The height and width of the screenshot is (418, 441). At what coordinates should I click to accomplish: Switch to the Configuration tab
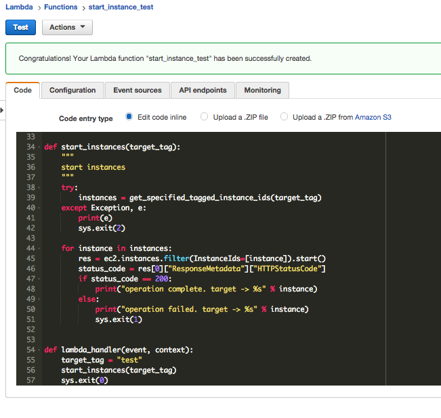(x=72, y=90)
